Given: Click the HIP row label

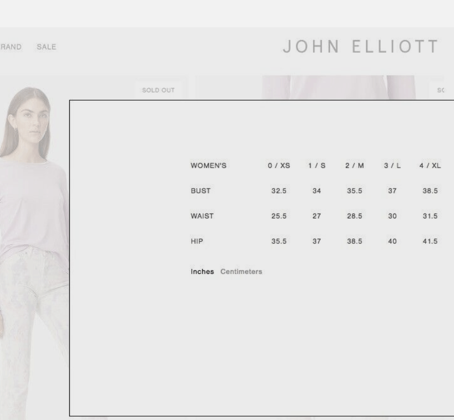Looking at the screenshot, I should (x=197, y=241).
